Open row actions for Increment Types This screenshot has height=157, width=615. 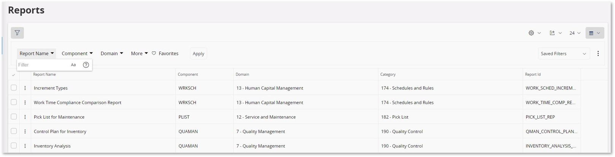pyautogui.click(x=25, y=88)
